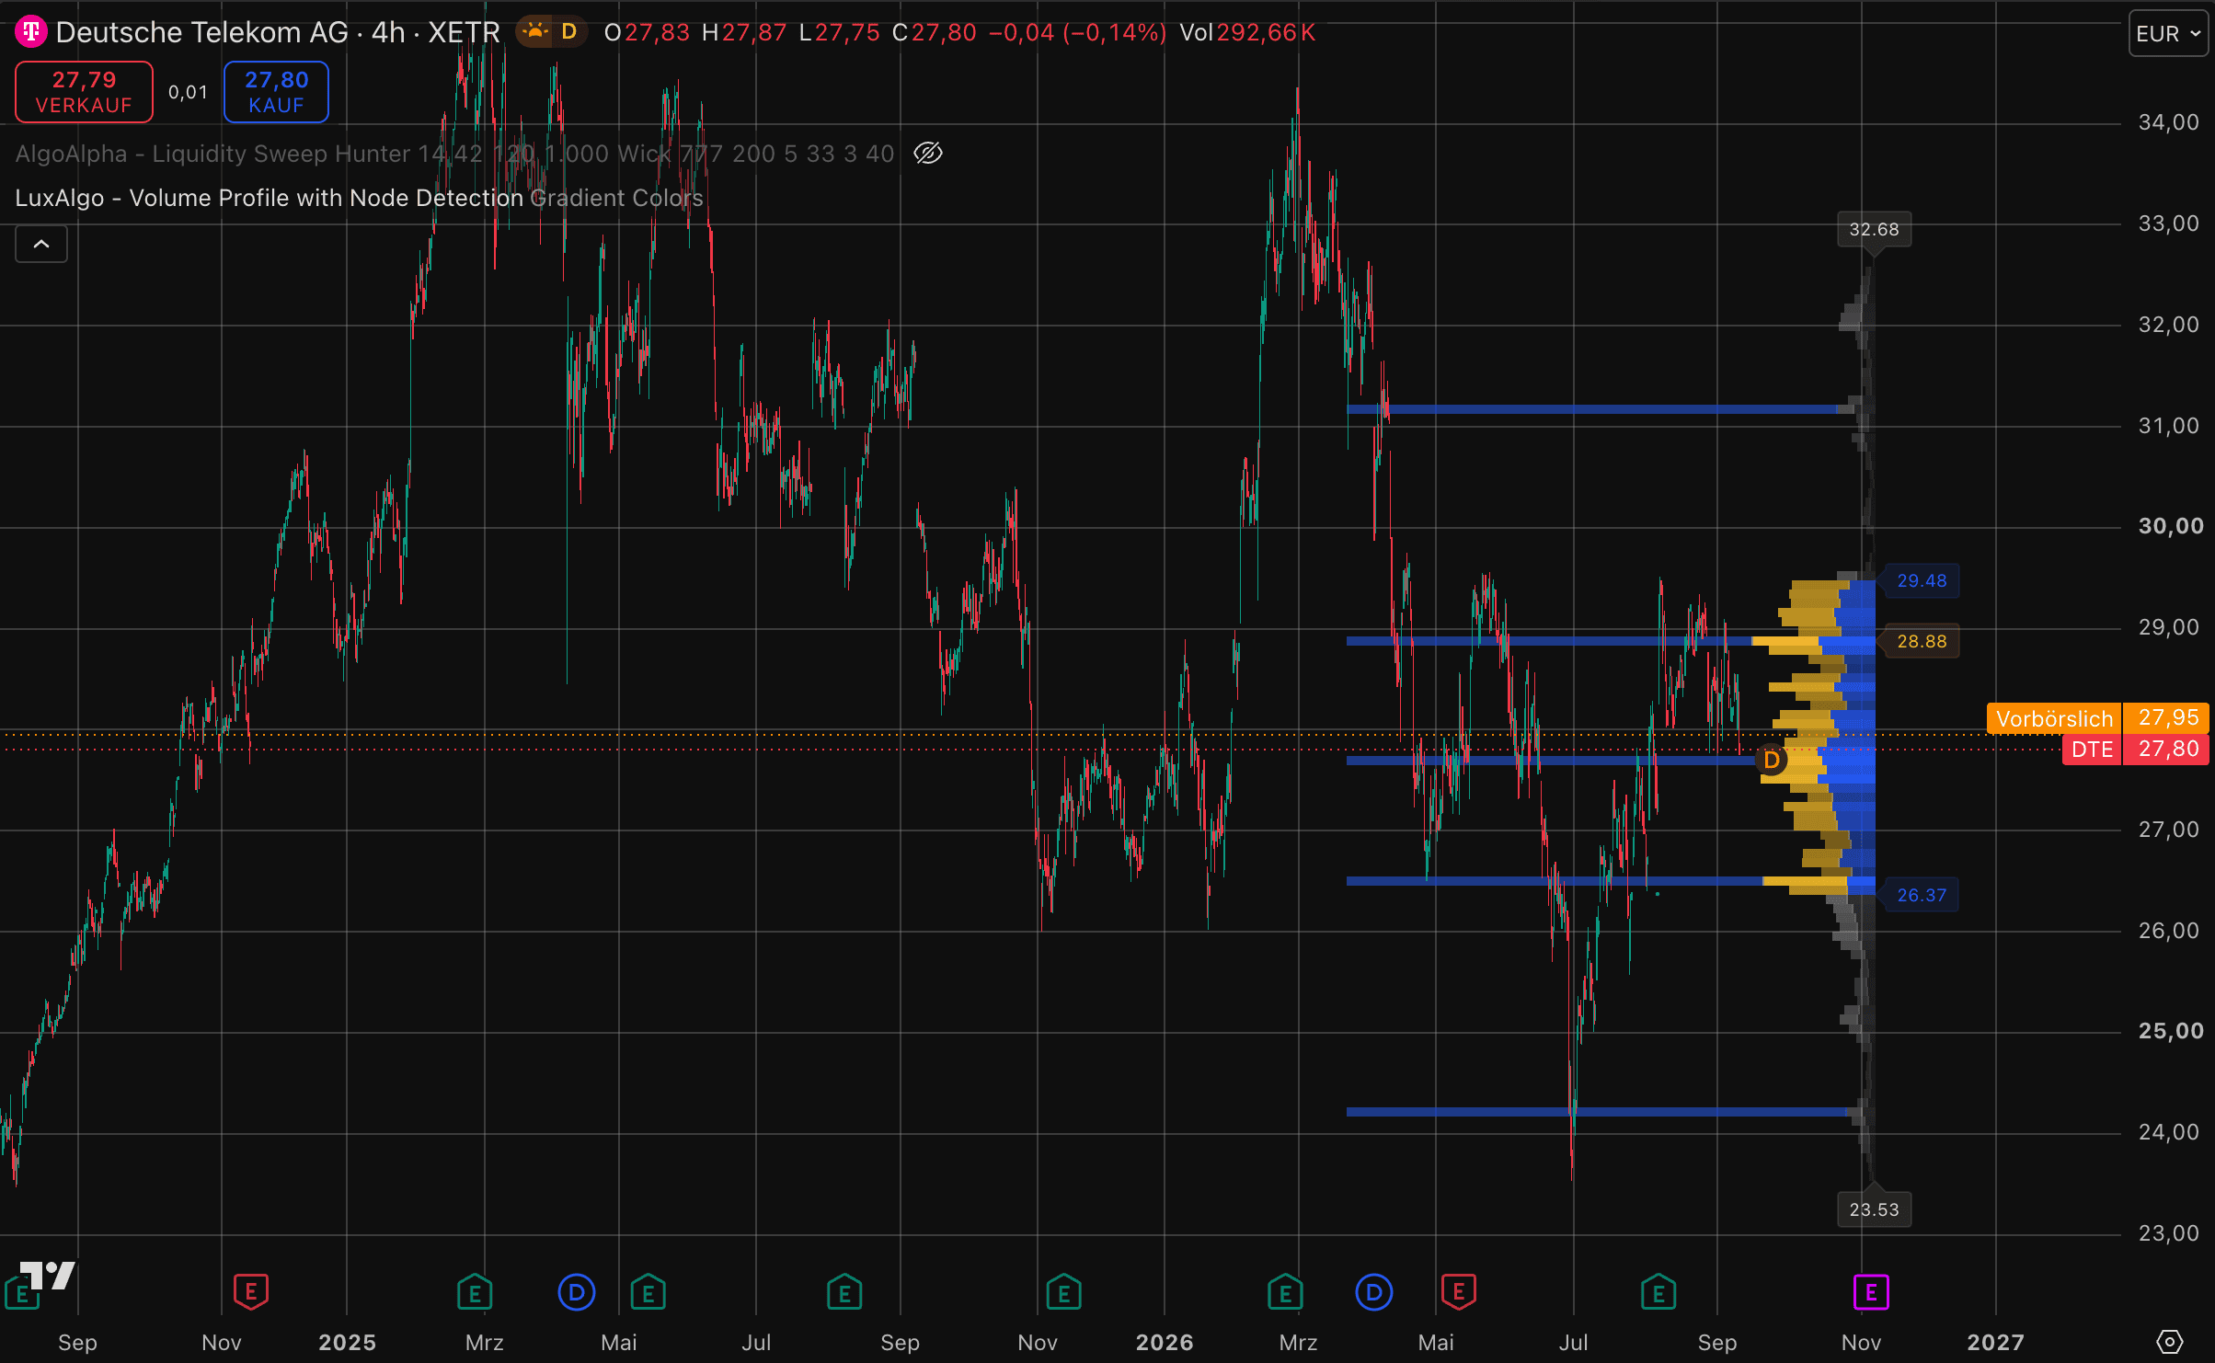Click the 0,01 spread value
Image resolution: width=2215 pixels, height=1363 pixels.
click(188, 92)
